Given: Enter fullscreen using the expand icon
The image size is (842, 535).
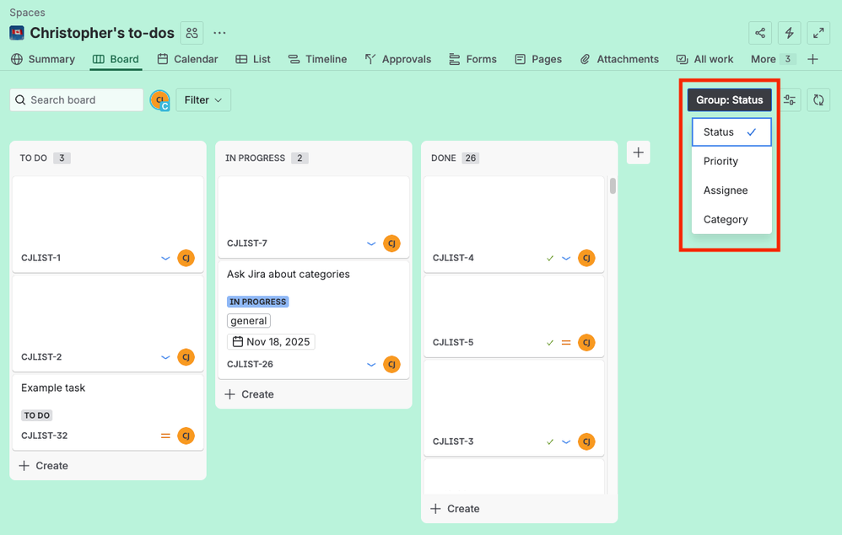Looking at the screenshot, I should point(818,32).
